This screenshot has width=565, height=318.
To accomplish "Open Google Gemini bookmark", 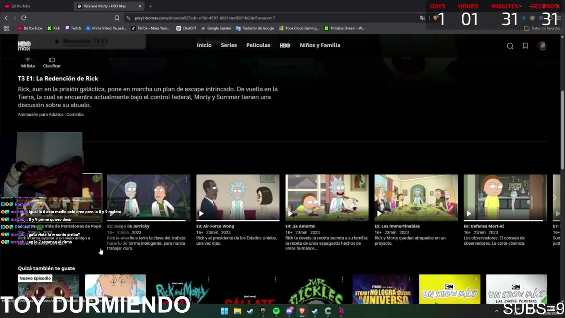I will click(x=216, y=28).
